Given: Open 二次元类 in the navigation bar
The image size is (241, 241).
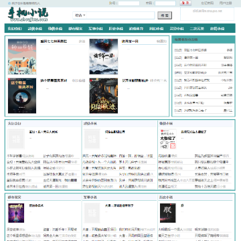Looking at the screenshot, I should click(197, 29).
